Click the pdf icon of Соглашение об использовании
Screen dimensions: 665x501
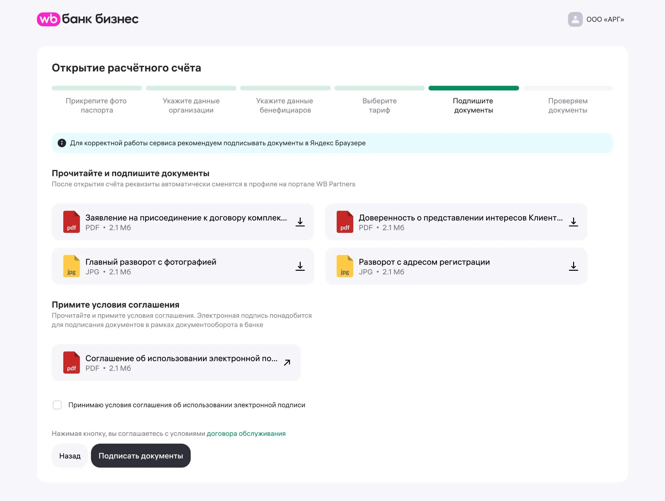[x=71, y=363]
